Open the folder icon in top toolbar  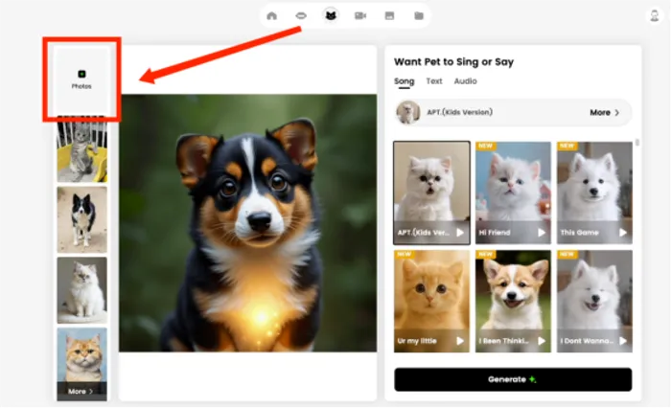point(418,15)
